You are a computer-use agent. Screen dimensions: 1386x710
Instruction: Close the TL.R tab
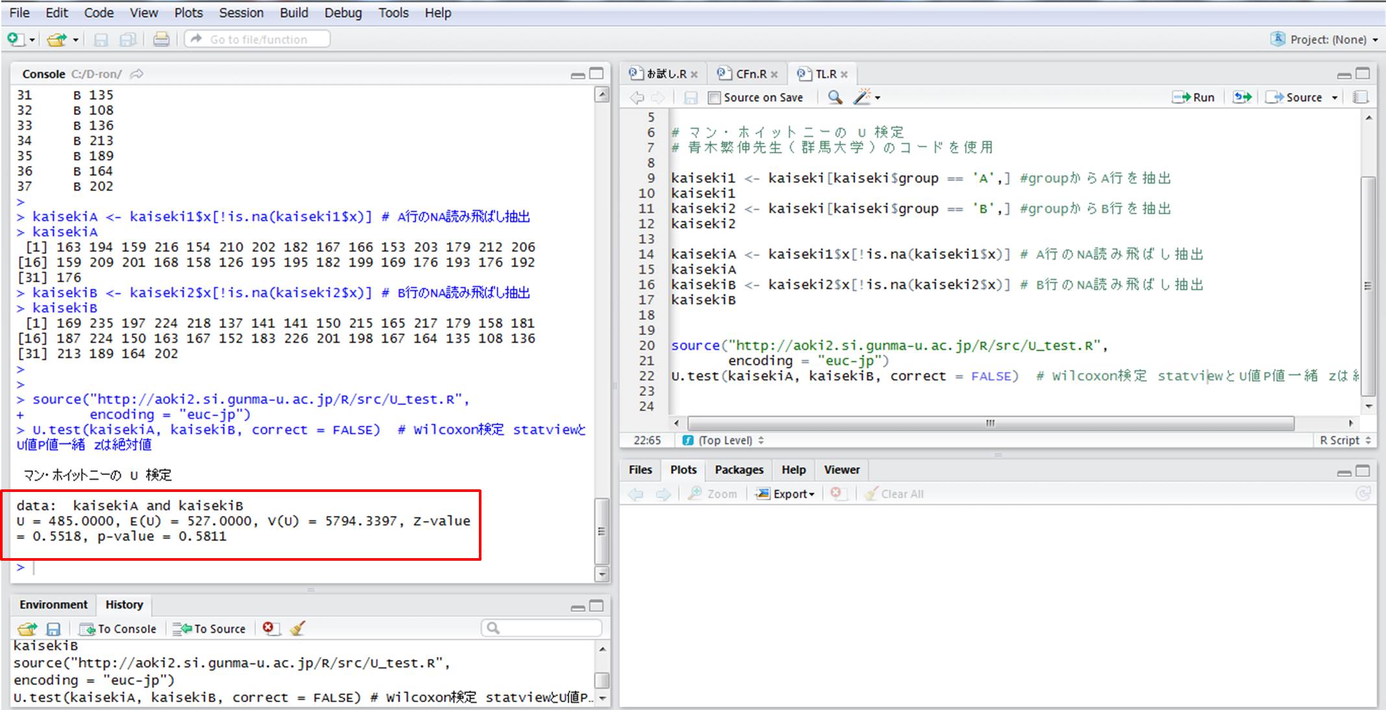tap(844, 75)
